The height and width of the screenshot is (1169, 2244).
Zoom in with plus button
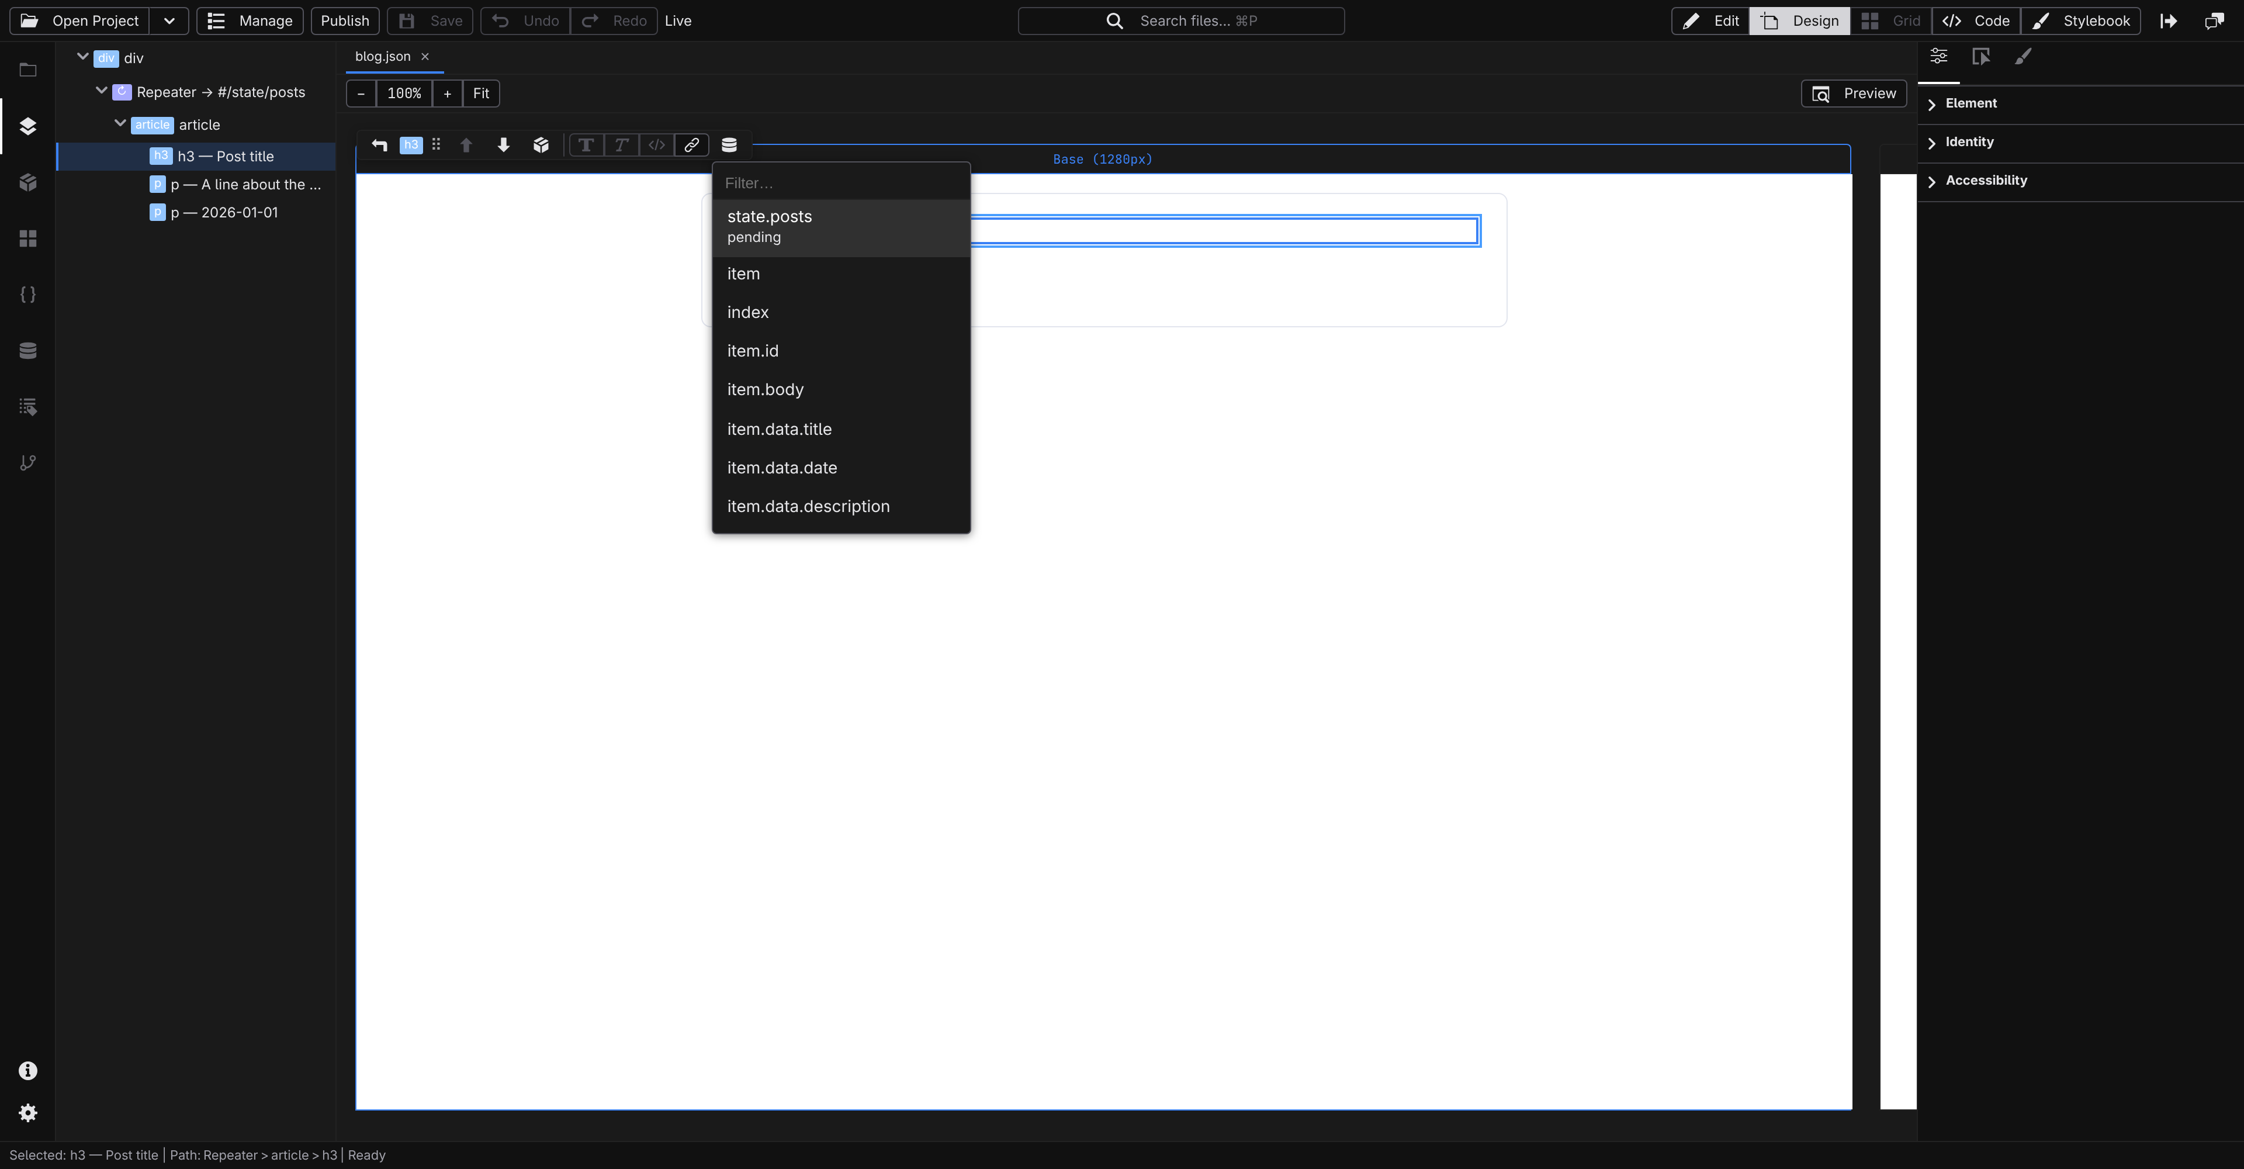[x=447, y=93]
